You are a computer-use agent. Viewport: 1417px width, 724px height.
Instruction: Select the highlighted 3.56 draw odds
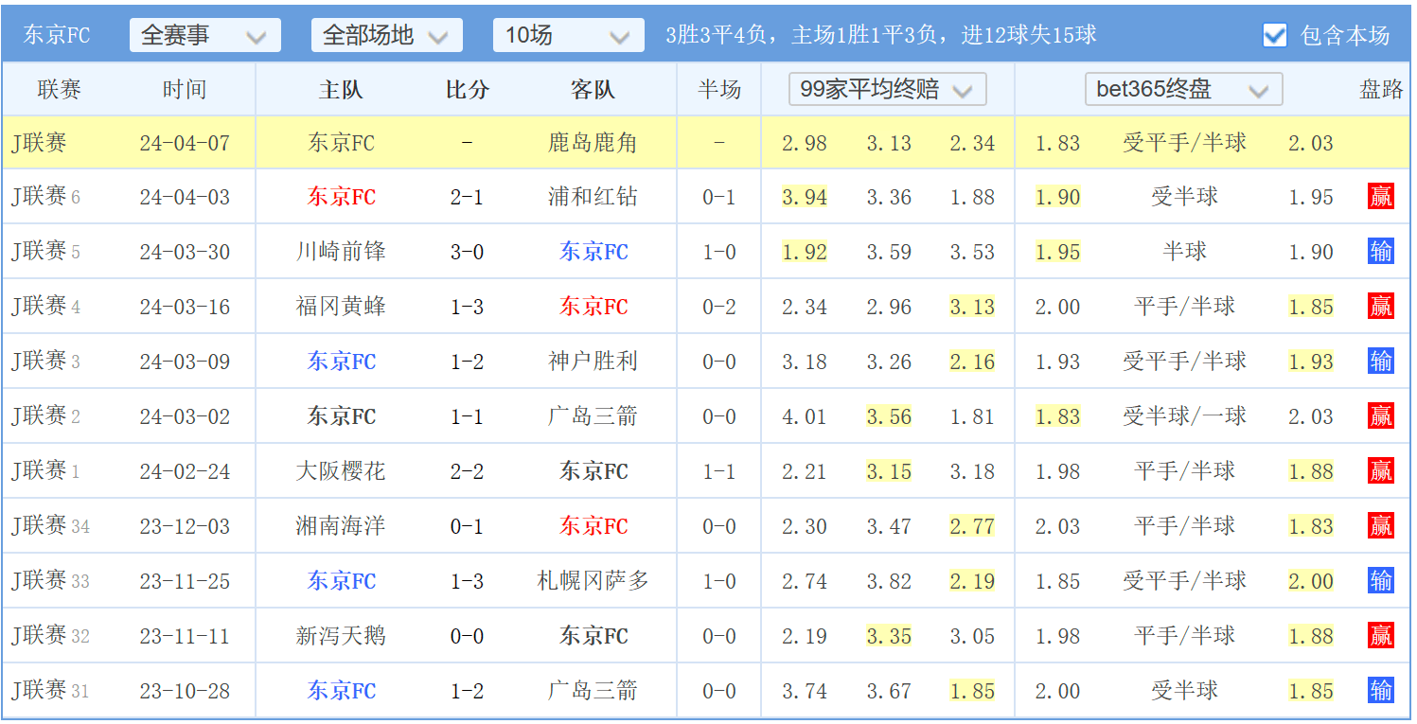(889, 416)
